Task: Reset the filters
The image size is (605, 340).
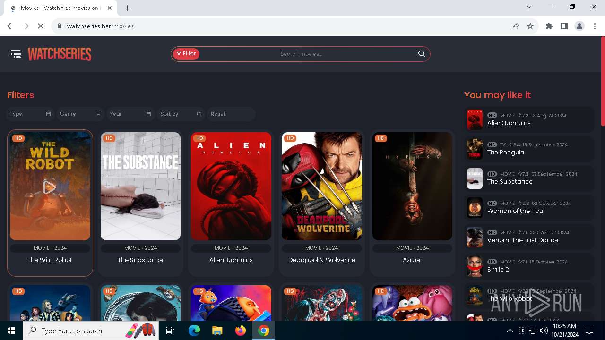Action: pyautogui.click(x=231, y=114)
